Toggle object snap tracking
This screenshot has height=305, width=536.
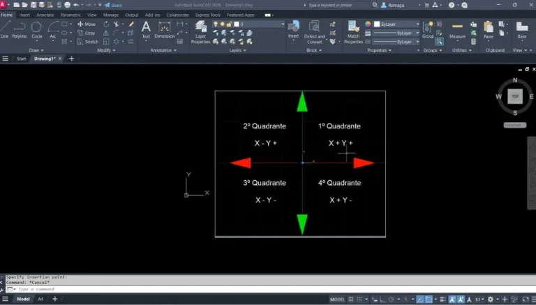click(420, 299)
